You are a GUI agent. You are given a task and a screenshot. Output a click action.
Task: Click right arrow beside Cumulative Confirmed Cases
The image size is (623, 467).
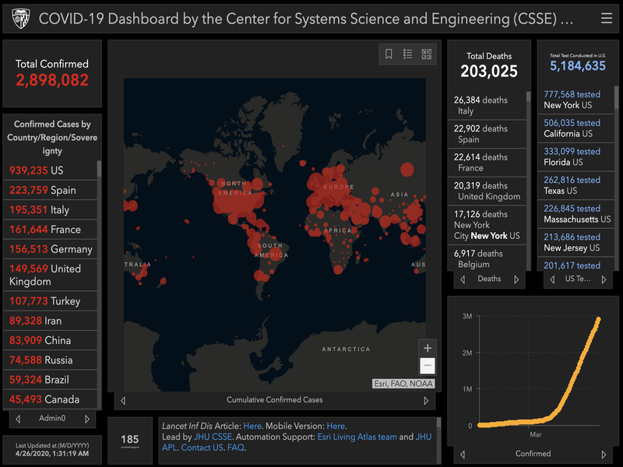426,401
